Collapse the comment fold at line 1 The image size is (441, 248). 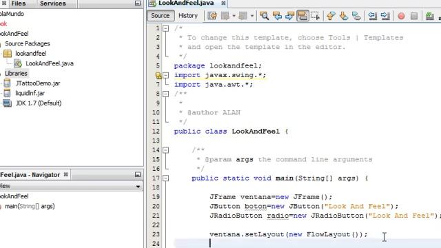(166, 28)
